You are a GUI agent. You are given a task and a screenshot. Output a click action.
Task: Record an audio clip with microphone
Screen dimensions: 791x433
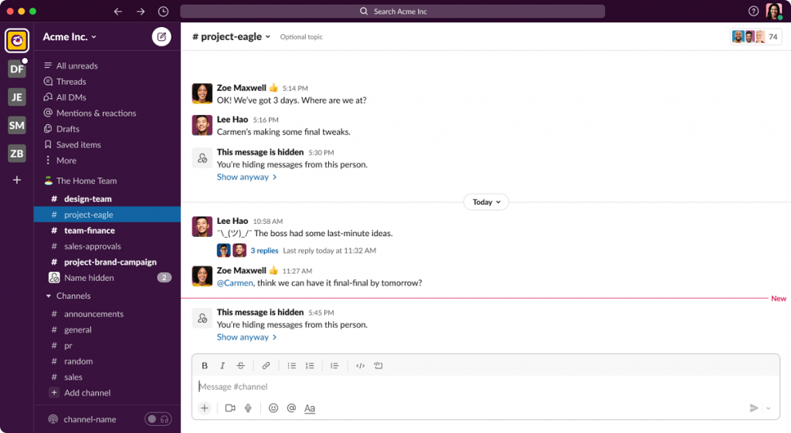[x=248, y=408]
